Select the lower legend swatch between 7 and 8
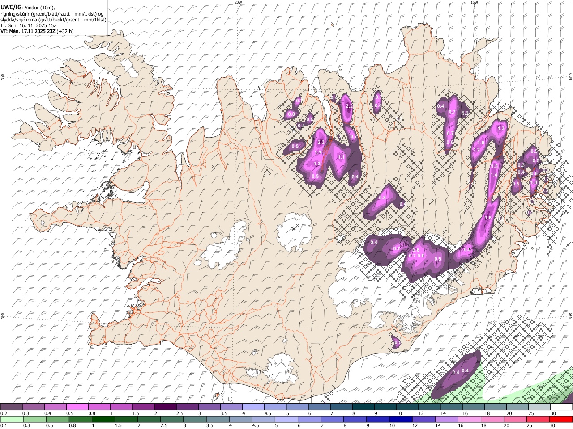 click(x=332, y=420)
